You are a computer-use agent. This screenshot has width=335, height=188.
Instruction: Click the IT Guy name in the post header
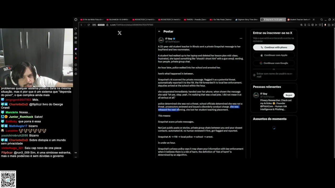(x=169, y=39)
